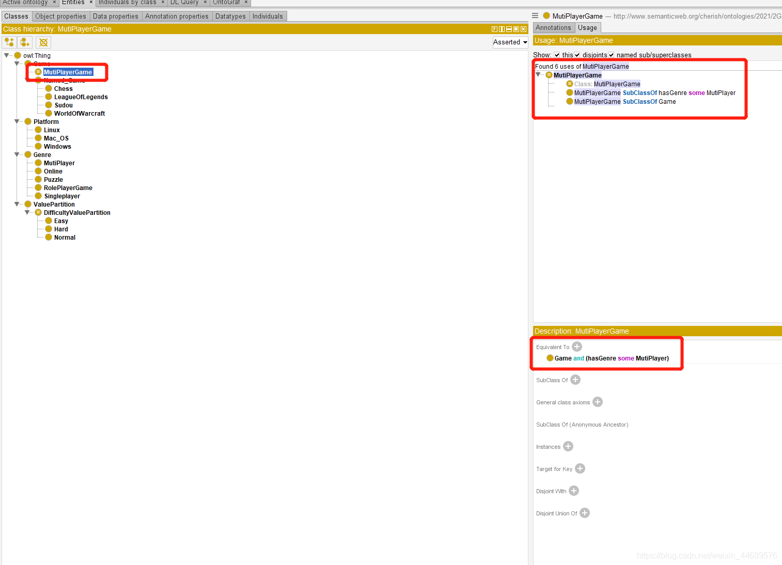The width and height of the screenshot is (782, 565).
Task: Open the OntoGraf workspace tab
Action: pos(226,3)
